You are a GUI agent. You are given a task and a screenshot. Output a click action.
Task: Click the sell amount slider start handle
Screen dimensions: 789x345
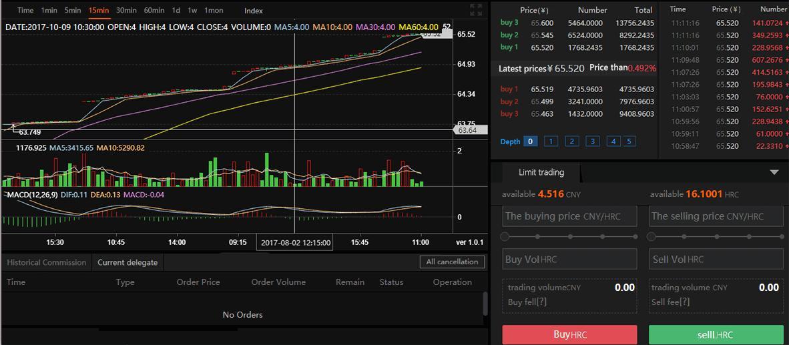coord(652,236)
